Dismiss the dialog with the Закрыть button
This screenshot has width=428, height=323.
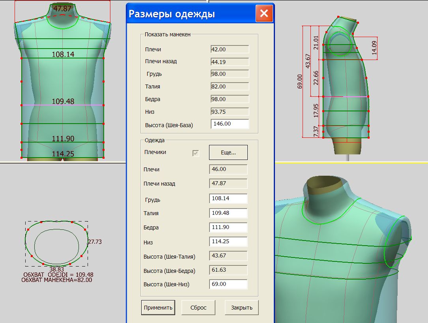[241, 308]
